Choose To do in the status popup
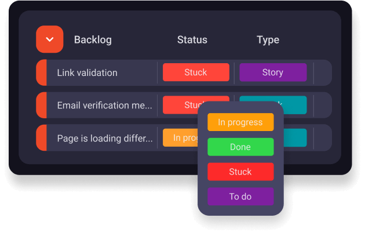The image size is (365, 236). [240, 197]
